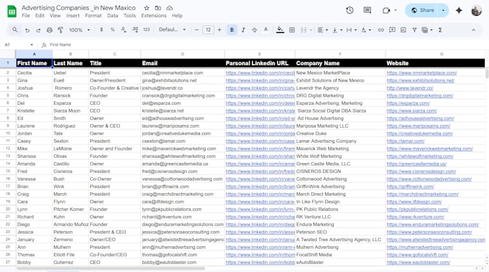
Task: Insert comment icon
Action: click(x=392, y=30)
